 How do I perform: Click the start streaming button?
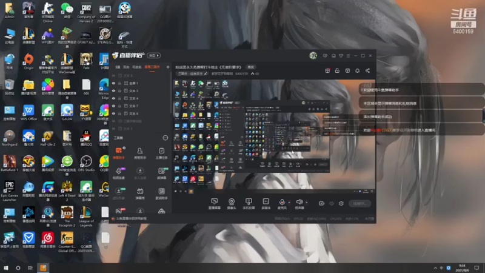(360, 203)
